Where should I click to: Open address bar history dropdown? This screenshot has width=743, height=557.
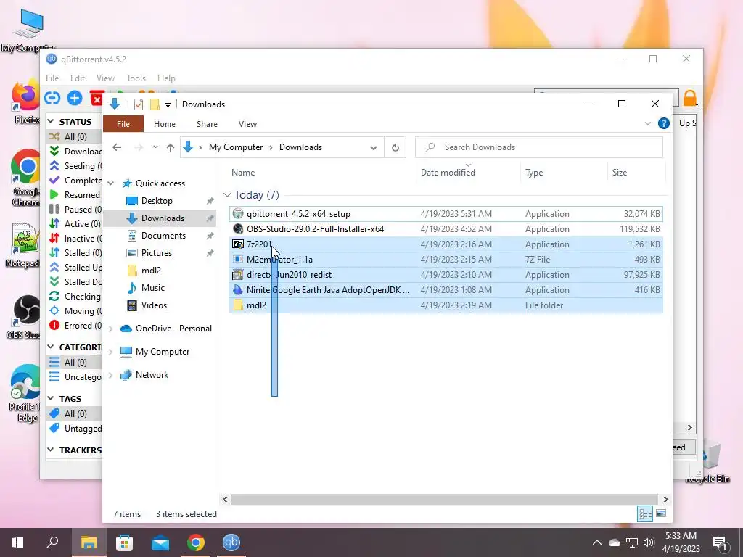[x=374, y=148]
